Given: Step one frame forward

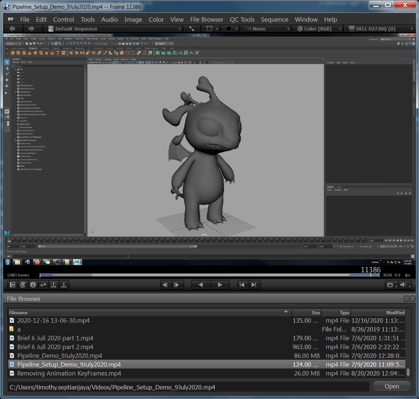Looking at the screenshot, I should tap(177, 285).
